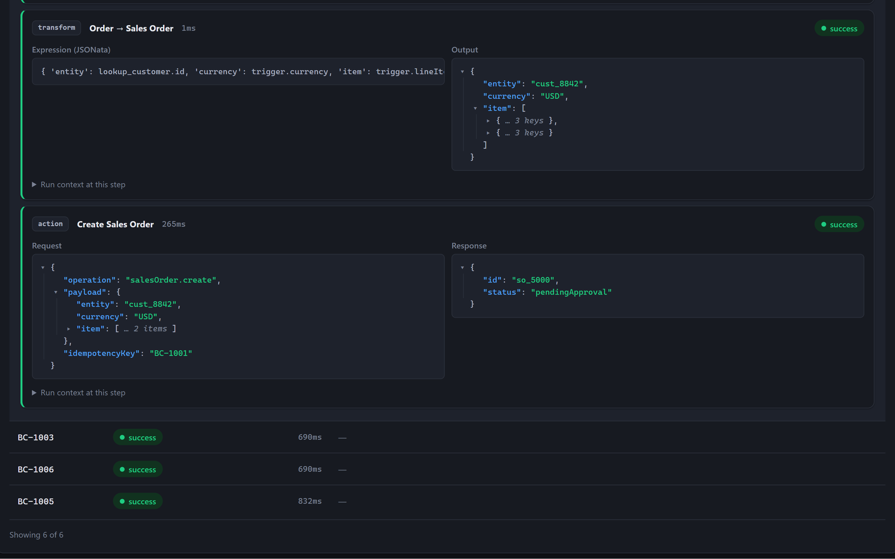Click 690ms duration for BC-1003

point(310,437)
